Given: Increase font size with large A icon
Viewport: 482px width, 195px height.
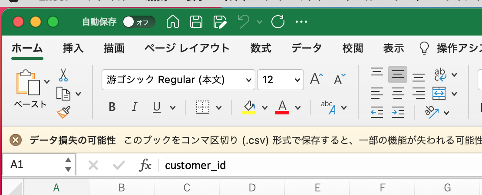Looking at the screenshot, I should [317, 79].
